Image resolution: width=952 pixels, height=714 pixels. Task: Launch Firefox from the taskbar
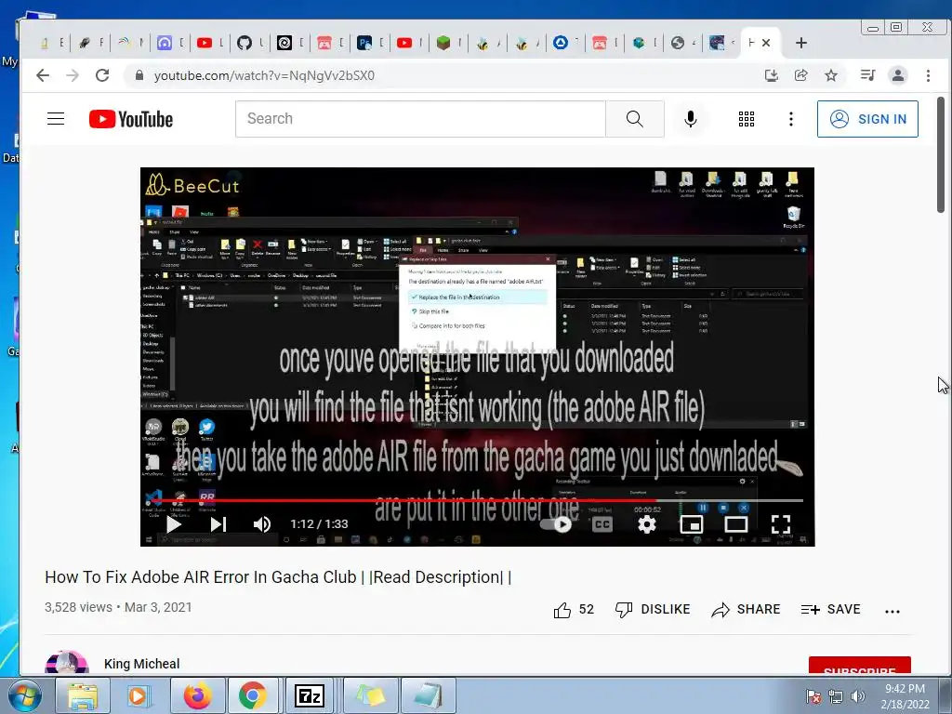click(197, 695)
